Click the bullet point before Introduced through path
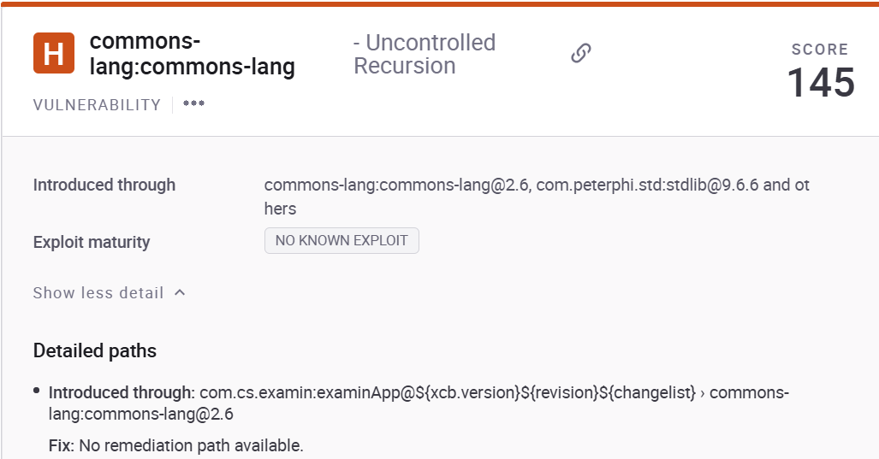Viewport: 879px width, 459px height. point(37,391)
